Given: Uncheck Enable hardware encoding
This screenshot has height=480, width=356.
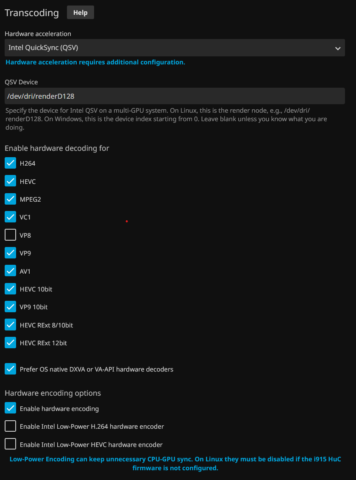Looking at the screenshot, I should coord(10,408).
